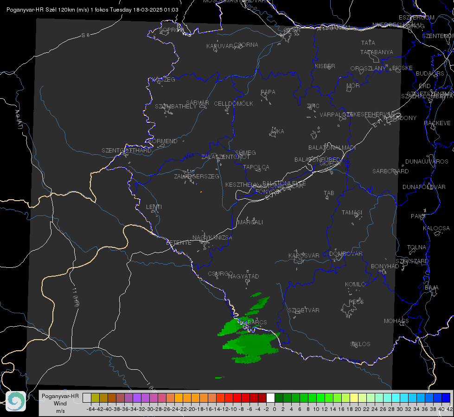The image size is (454, 417).
Task: Select the pale yellow swatch near 18-20 m/s
Action: click(354, 398)
